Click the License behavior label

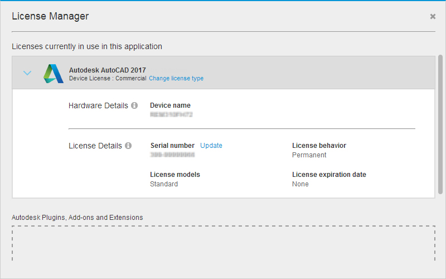coord(319,146)
